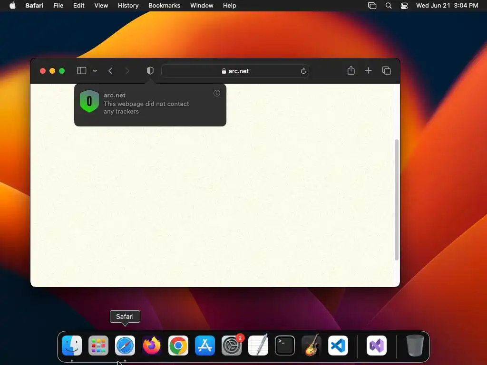Open the Safari menu
The height and width of the screenshot is (365, 487).
(34, 6)
